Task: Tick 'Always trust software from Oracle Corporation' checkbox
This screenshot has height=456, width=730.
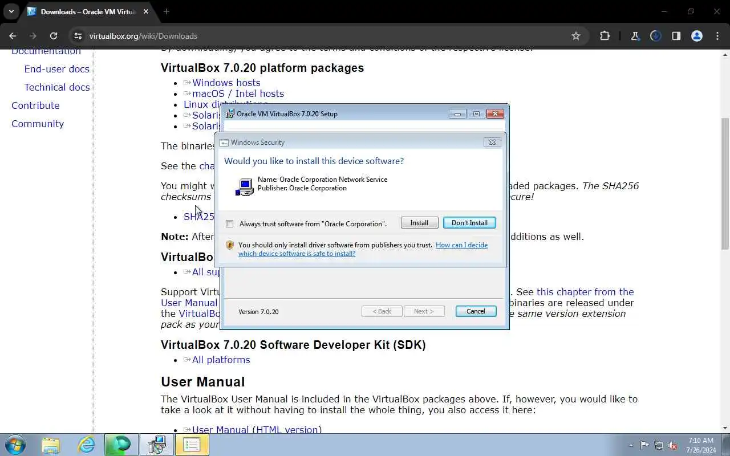Action: (x=229, y=223)
